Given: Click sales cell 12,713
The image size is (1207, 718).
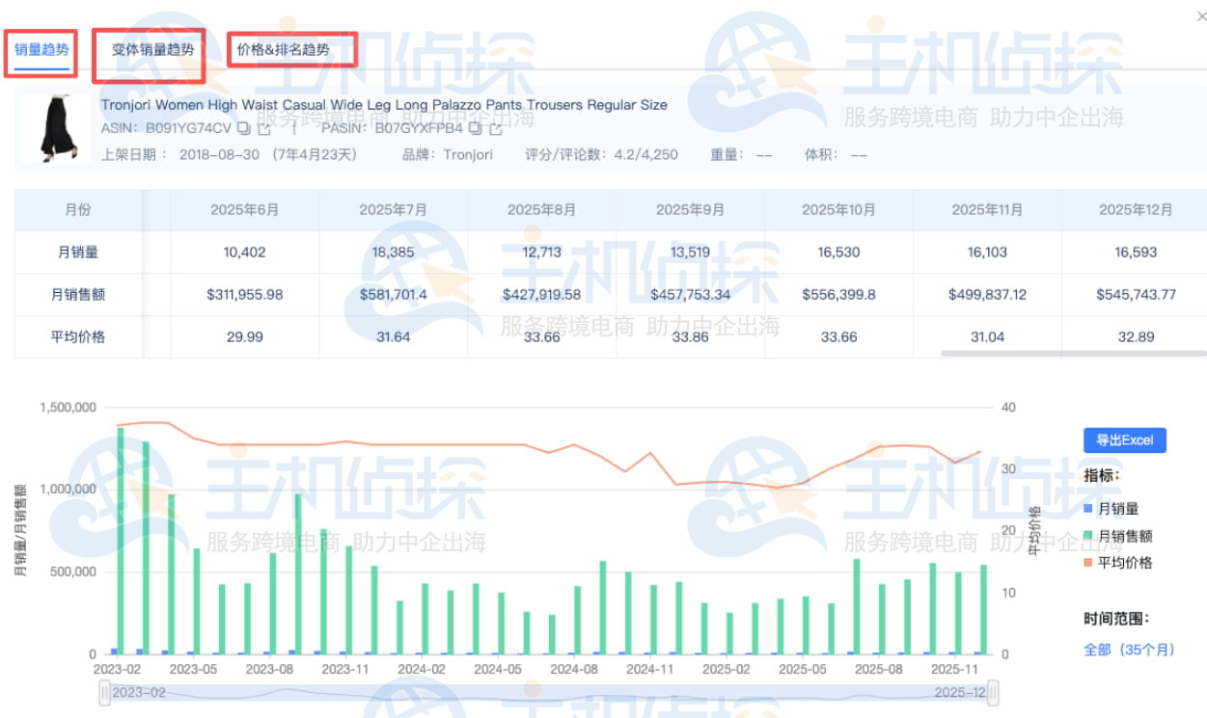Looking at the screenshot, I should tap(542, 253).
